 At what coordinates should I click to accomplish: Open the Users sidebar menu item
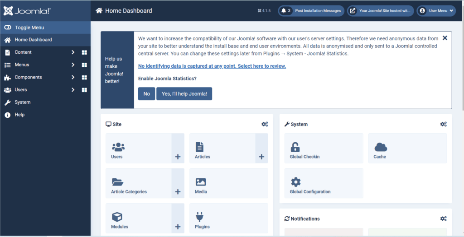coord(21,90)
